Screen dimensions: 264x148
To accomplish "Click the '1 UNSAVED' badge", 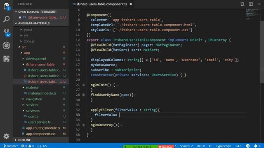I will 49,12.
